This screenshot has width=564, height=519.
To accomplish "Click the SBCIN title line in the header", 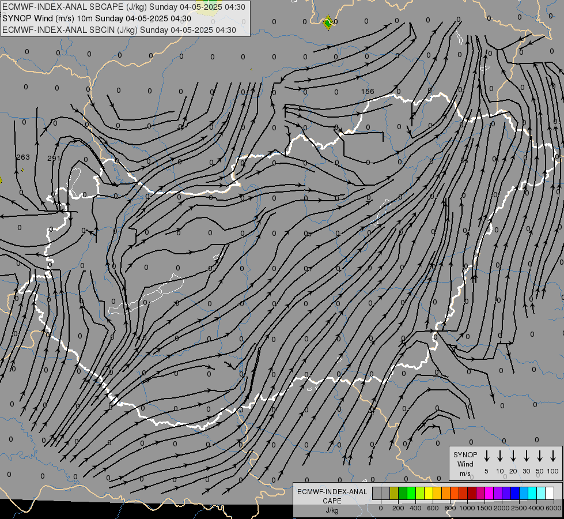I will tap(119, 30).
